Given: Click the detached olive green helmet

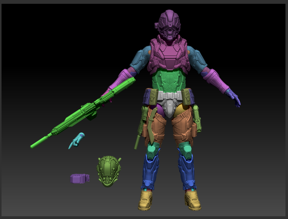Looking at the screenshot, I should (x=109, y=170).
